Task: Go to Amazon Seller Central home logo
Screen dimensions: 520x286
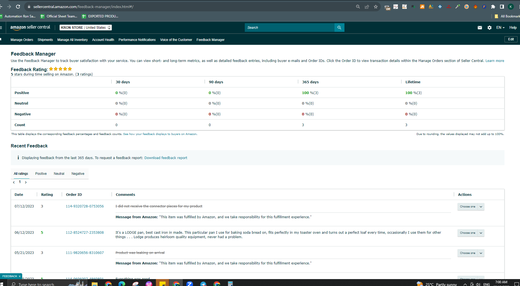Action: pyautogui.click(x=30, y=27)
